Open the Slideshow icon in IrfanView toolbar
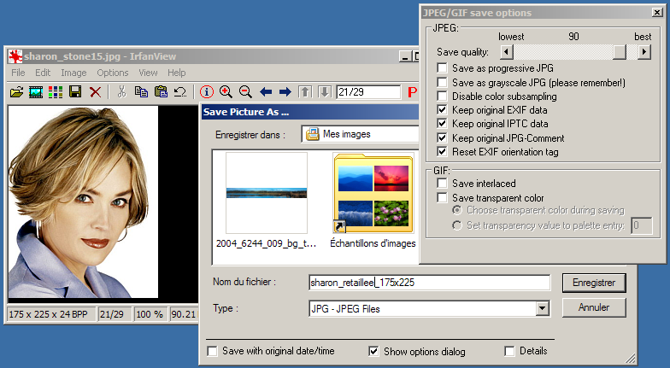The image size is (670, 368). [x=36, y=92]
